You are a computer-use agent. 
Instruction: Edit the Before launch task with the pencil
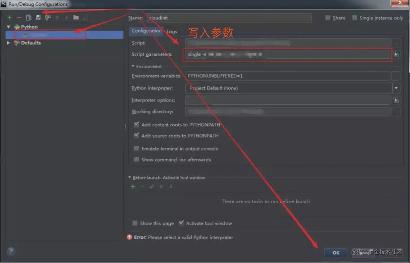(152, 187)
